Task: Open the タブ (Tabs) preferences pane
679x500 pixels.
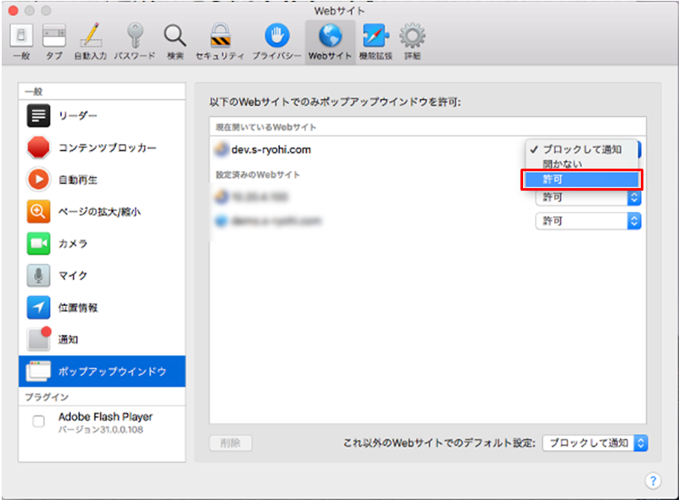Action: [x=54, y=42]
